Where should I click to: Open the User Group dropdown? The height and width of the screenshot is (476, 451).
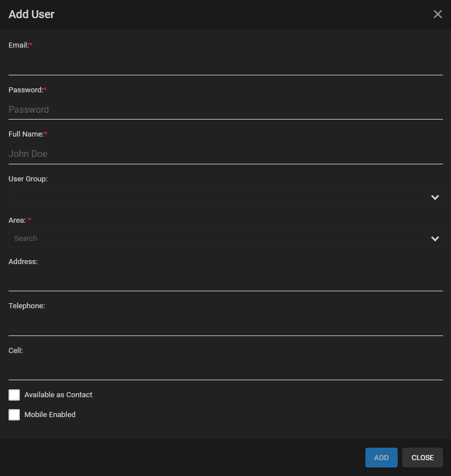click(x=226, y=197)
